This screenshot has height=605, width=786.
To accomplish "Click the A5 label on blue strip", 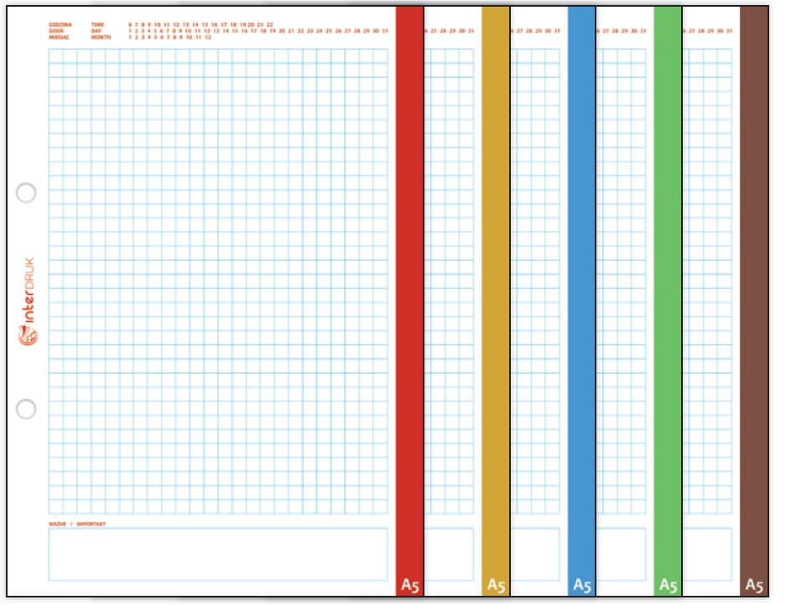I will click(x=582, y=585).
